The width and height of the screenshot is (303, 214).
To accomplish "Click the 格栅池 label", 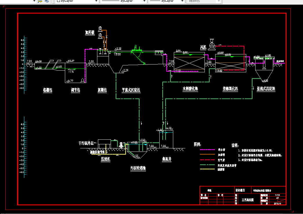I will pos(48,90).
